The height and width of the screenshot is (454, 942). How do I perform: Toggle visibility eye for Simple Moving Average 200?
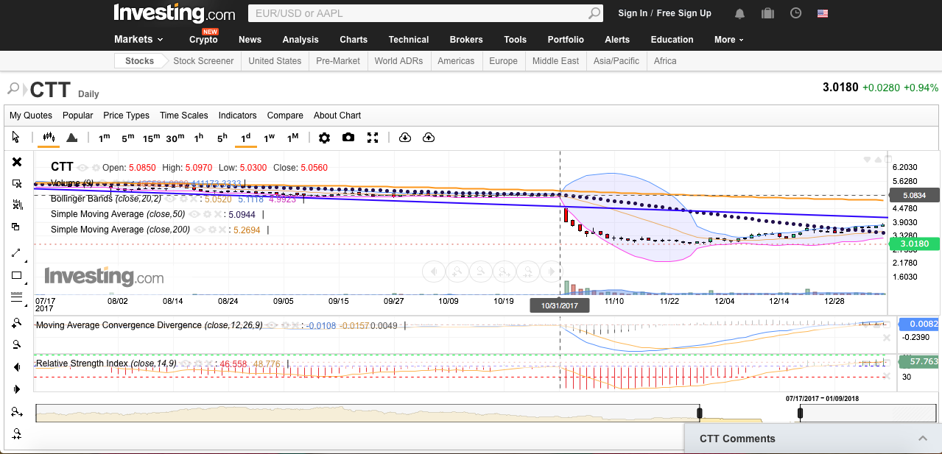199,230
